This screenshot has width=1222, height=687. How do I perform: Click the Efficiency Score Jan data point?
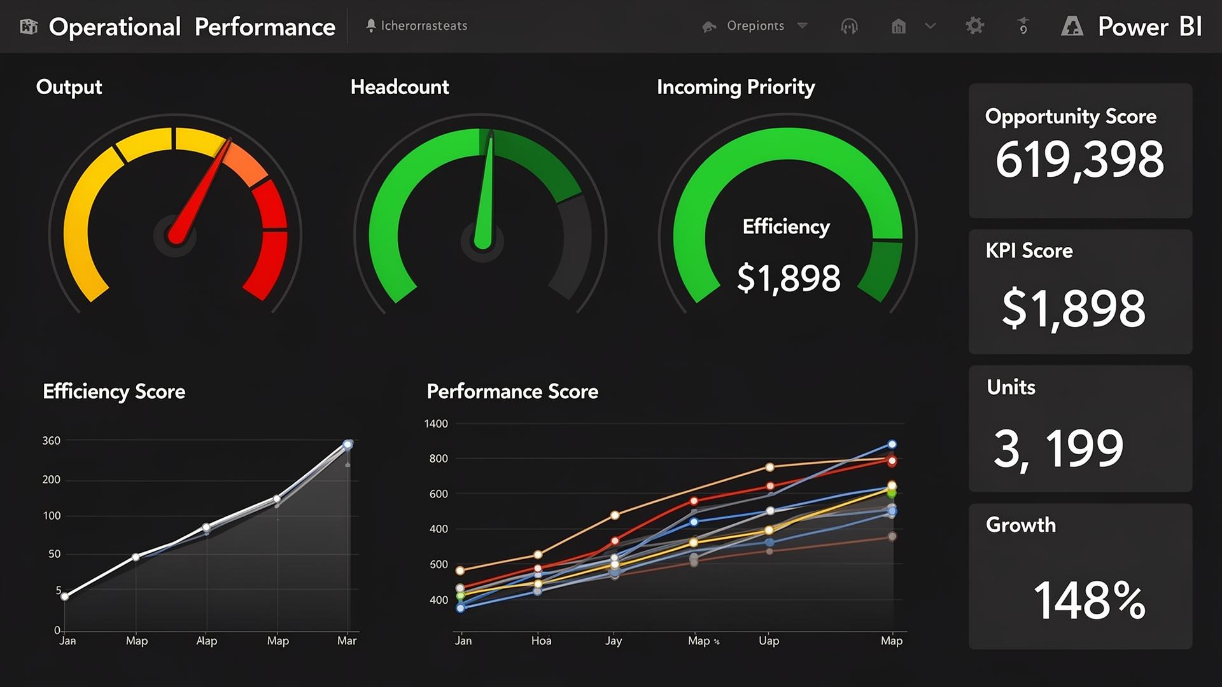tap(64, 597)
